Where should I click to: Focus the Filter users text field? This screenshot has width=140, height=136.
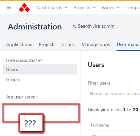114,93
